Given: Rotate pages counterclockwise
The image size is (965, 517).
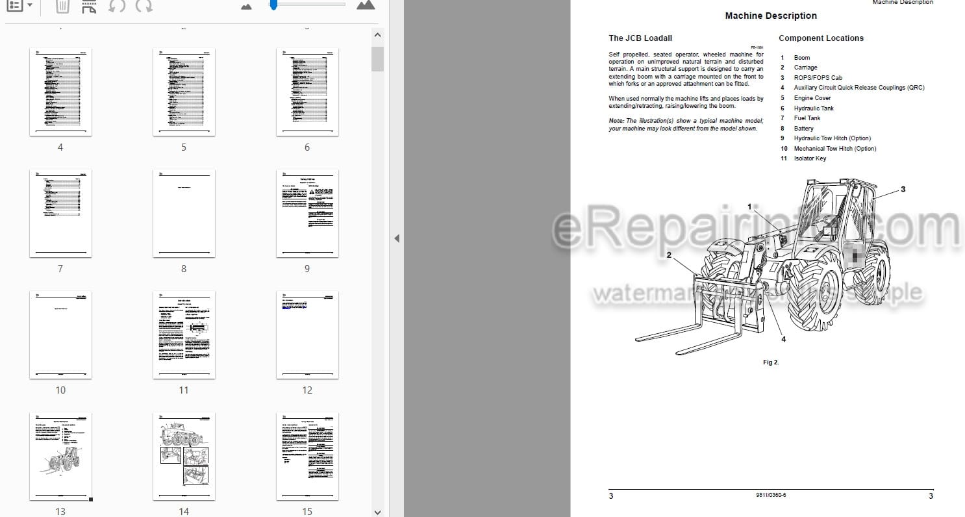Looking at the screenshot, I should [117, 6].
